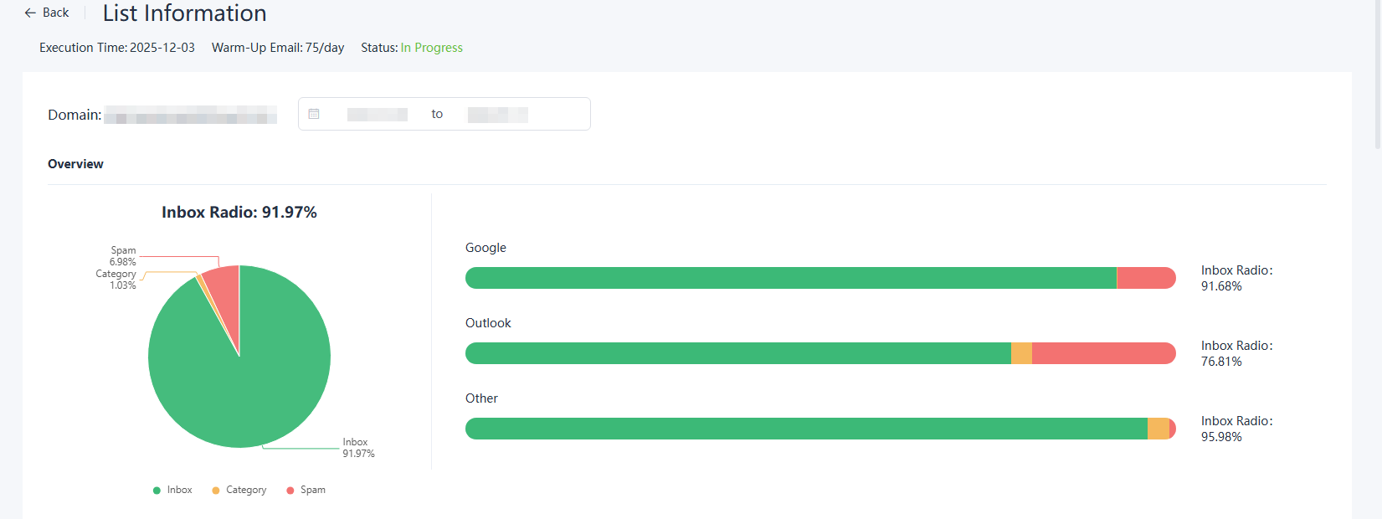This screenshot has width=1382, height=519.
Task: Click the end date field
Action: click(497, 114)
